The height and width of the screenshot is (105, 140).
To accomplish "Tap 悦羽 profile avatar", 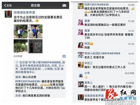I will (x=81, y=45).
